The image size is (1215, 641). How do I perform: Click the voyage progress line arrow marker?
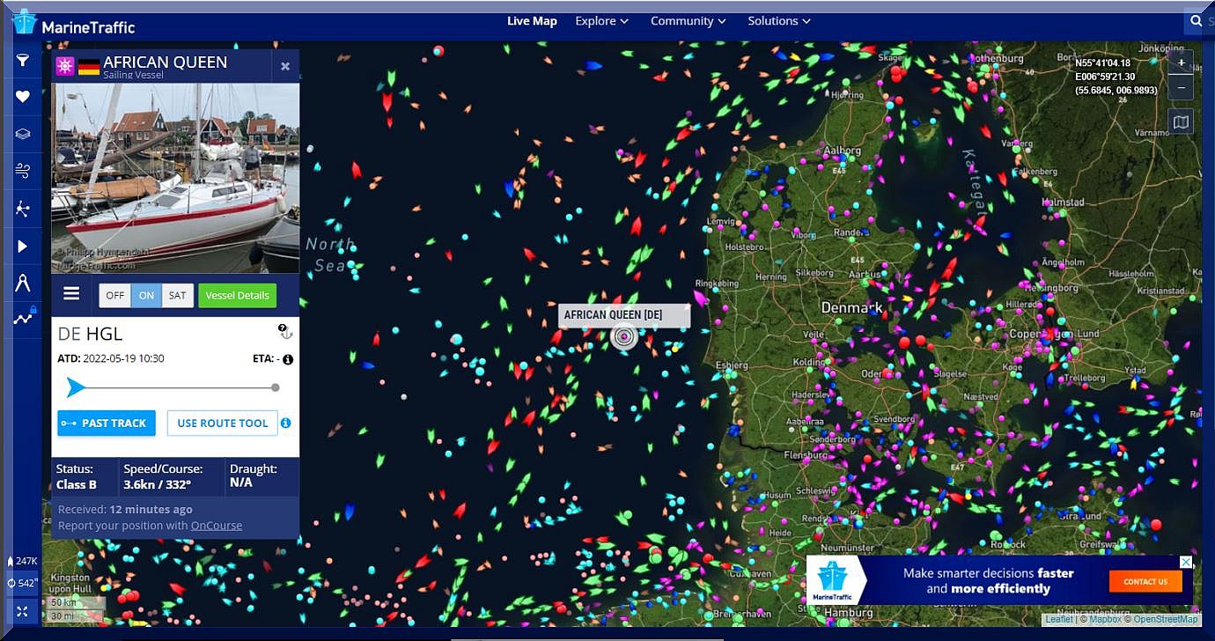tap(77, 387)
